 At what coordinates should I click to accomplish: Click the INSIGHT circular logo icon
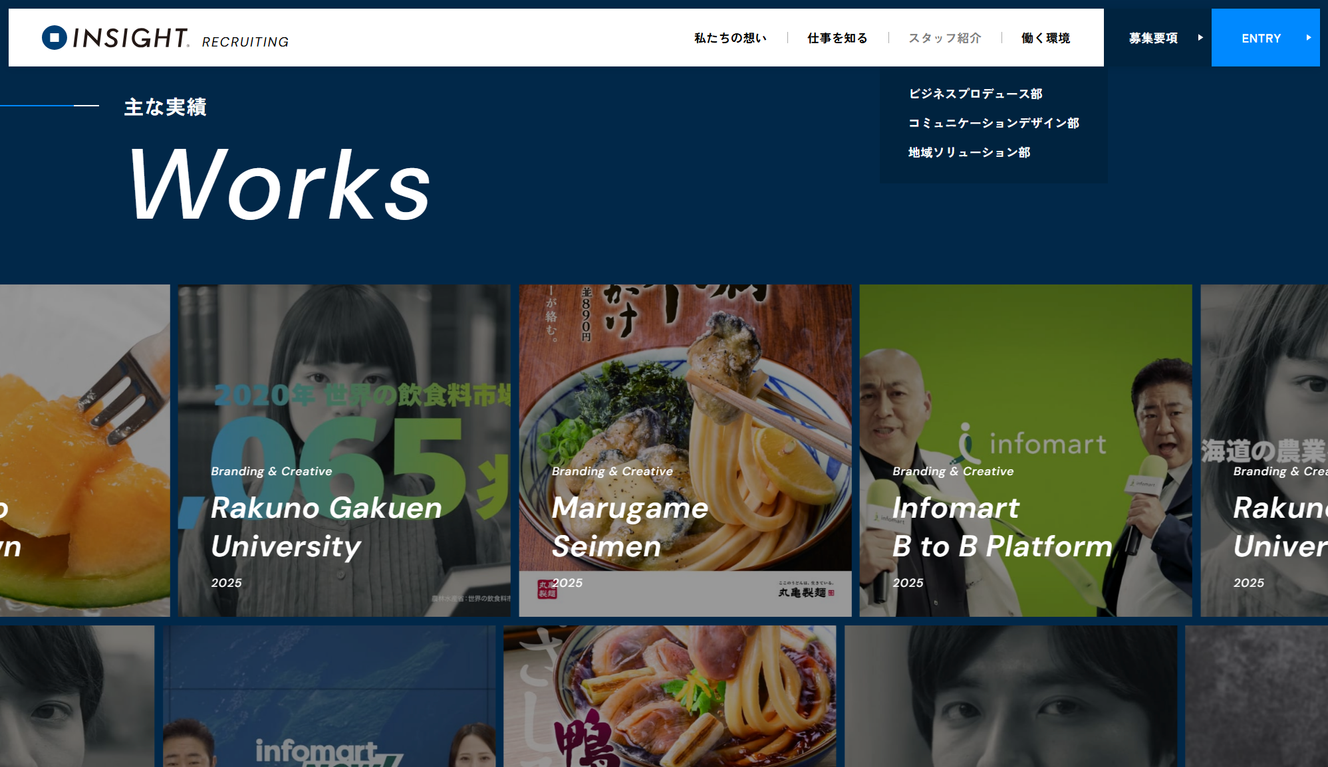54,38
